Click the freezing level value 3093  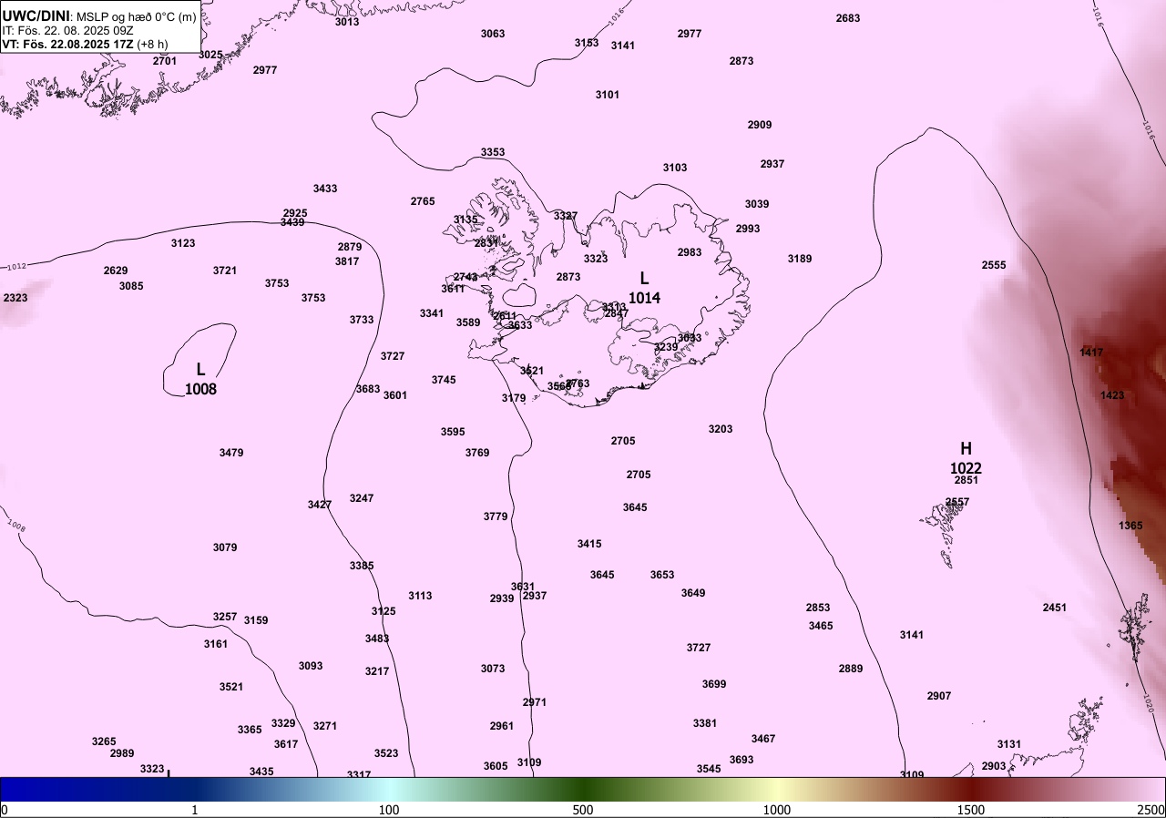311,666
